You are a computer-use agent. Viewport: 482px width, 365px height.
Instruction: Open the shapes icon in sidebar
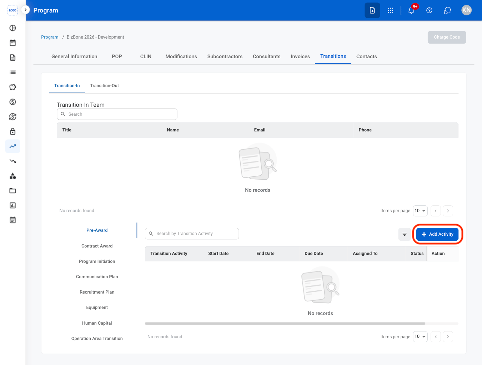12,176
